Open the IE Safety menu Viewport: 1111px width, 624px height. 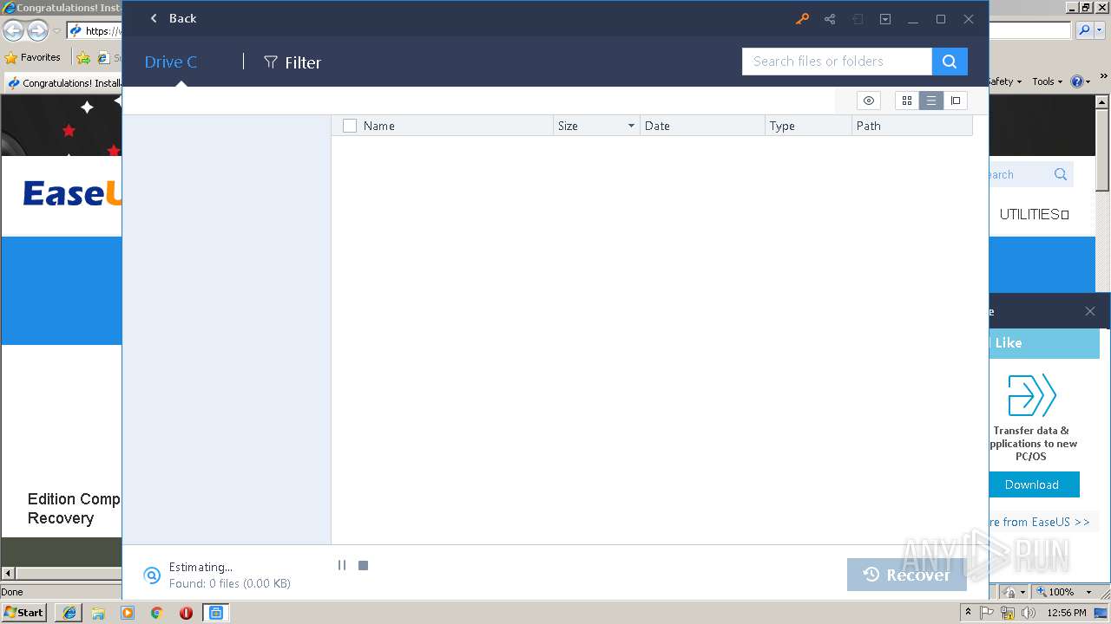pyautogui.click(x=1005, y=81)
